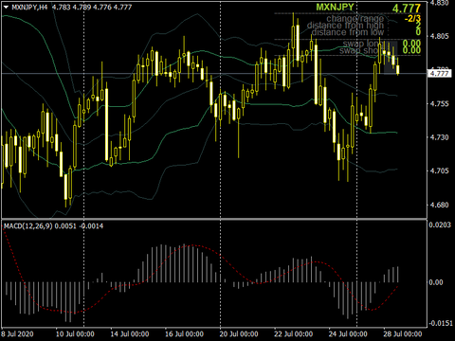Click the 'swap long' info label
The width and height of the screenshot is (455, 341).
[x=363, y=44]
